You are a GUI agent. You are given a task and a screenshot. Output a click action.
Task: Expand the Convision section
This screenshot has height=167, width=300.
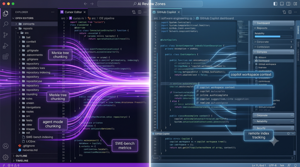click(x=273, y=47)
